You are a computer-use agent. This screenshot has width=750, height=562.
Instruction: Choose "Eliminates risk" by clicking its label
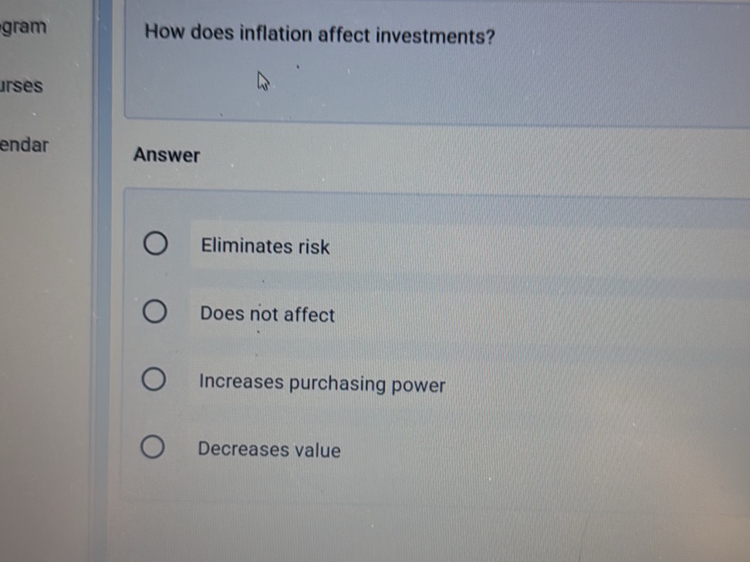[265, 246]
